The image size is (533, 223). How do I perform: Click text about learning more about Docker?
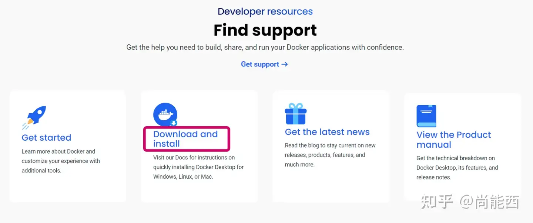point(61,161)
